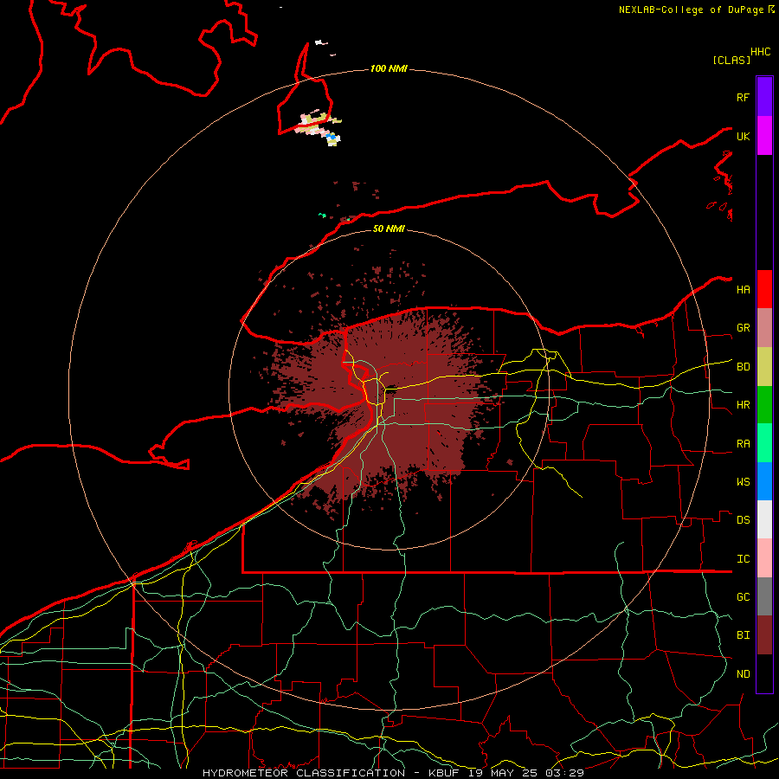The image size is (779, 779).
Task: Click the 'GR' legend label
Action: (x=743, y=328)
